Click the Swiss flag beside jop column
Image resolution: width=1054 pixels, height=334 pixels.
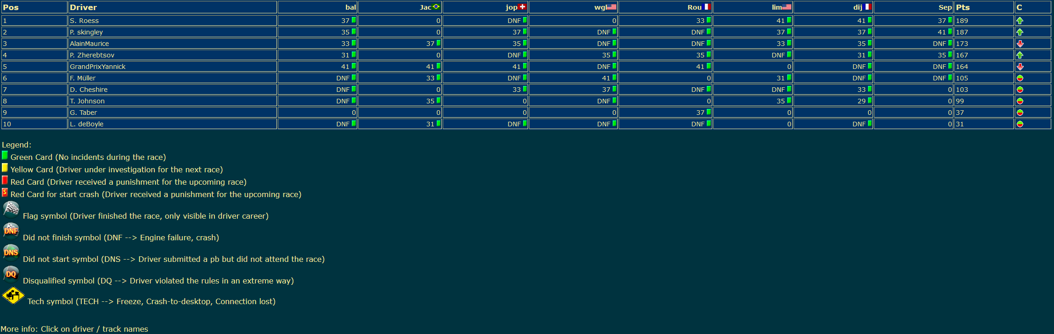point(522,7)
